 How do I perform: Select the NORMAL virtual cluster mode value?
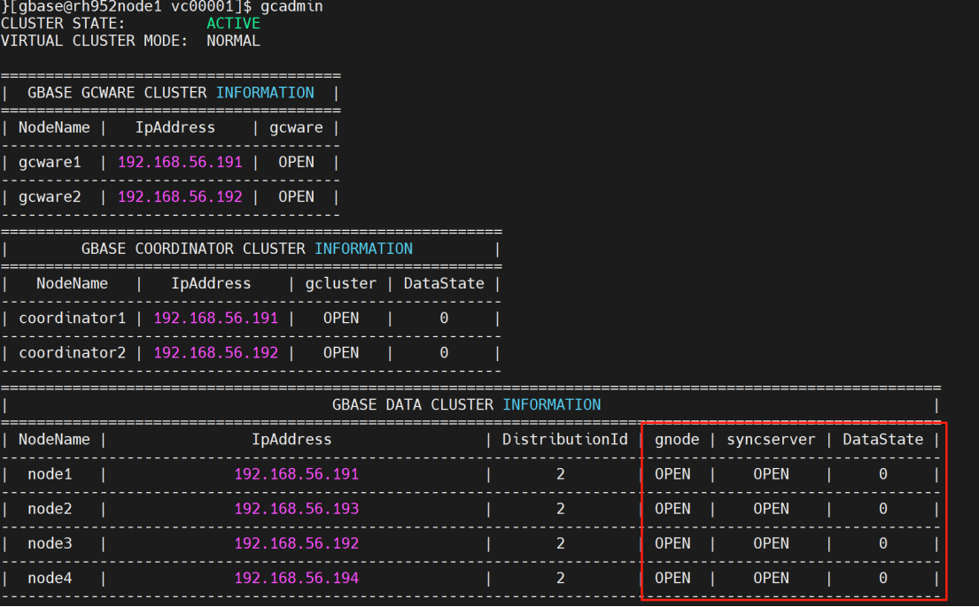pyautogui.click(x=234, y=42)
